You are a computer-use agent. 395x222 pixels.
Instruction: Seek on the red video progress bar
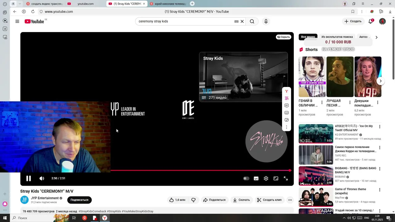point(201,170)
